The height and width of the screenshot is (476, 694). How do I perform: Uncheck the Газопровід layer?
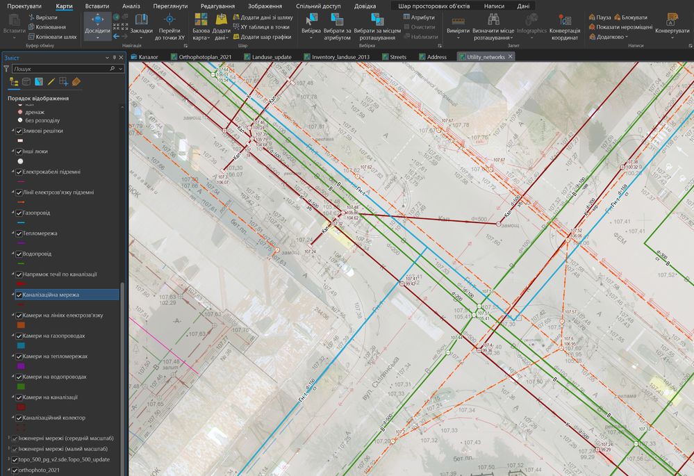pyautogui.click(x=19, y=213)
